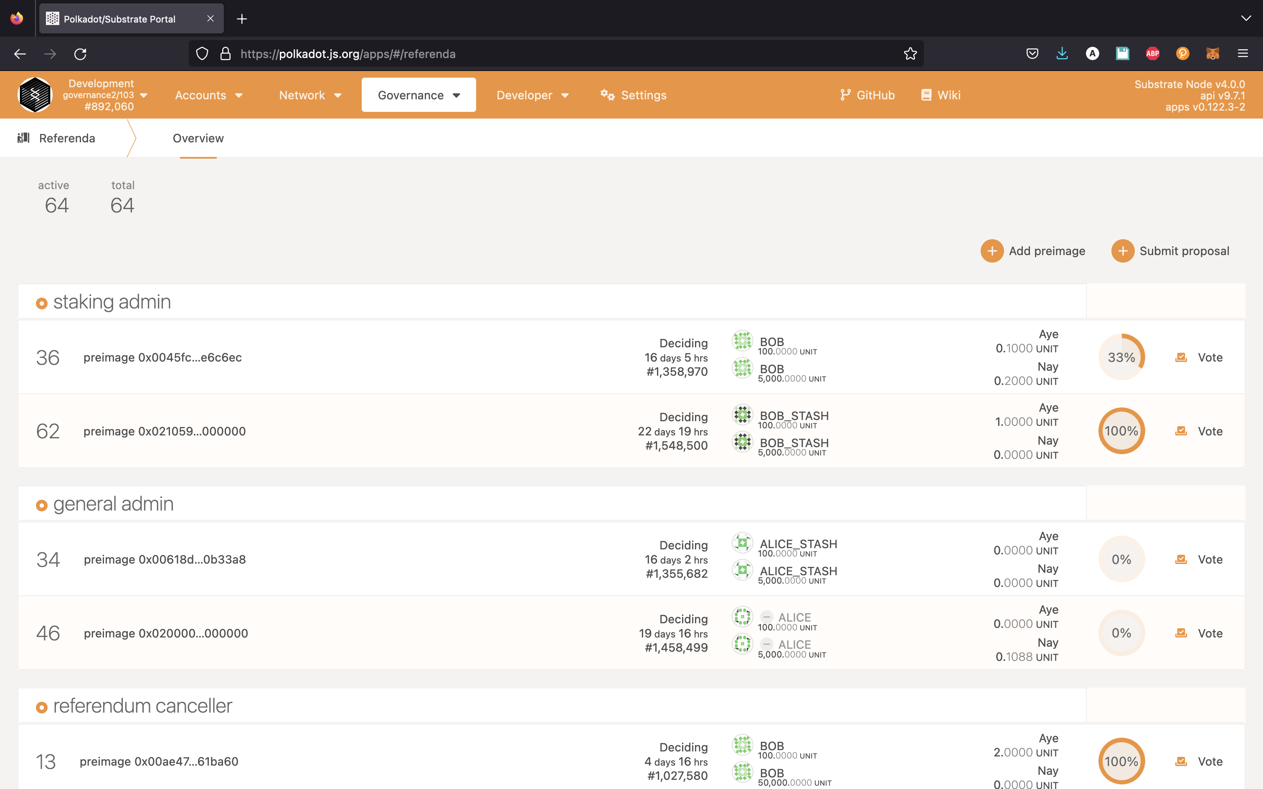This screenshot has width=1263, height=789.
Task: Expand the Developer menu
Action: click(x=533, y=95)
